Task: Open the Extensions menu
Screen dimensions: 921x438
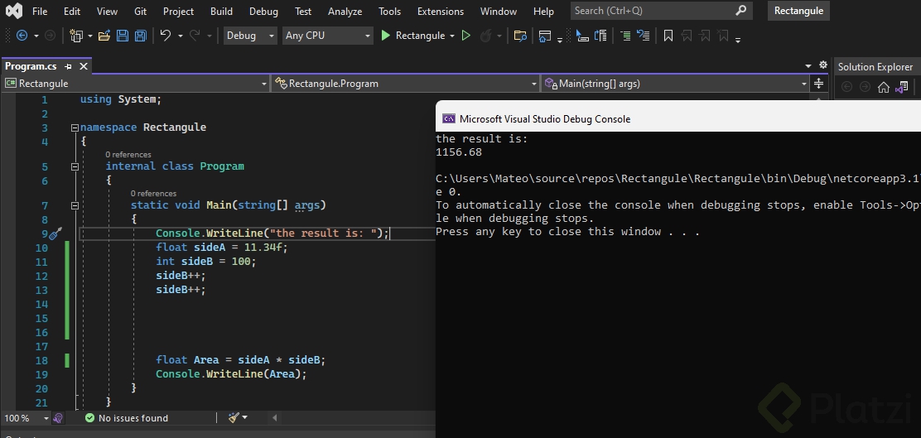Action: tap(440, 12)
